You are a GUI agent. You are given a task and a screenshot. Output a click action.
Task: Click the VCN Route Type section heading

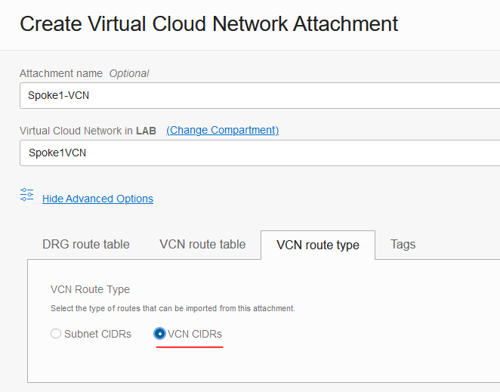tap(90, 289)
